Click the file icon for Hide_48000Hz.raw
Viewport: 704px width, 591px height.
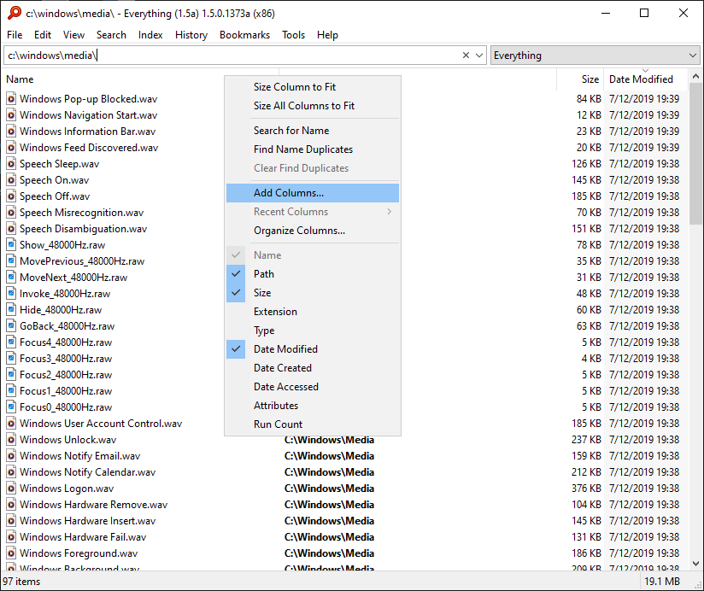pos(11,310)
